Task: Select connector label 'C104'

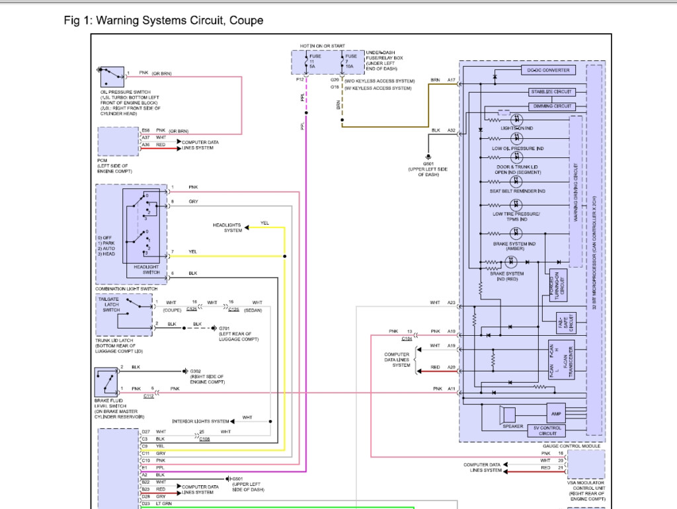Action: [x=407, y=339]
